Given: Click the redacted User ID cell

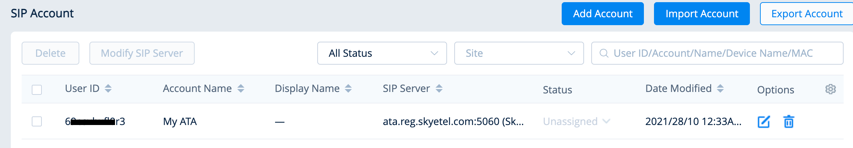Looking at the screenshot, I should pos(95,121).
